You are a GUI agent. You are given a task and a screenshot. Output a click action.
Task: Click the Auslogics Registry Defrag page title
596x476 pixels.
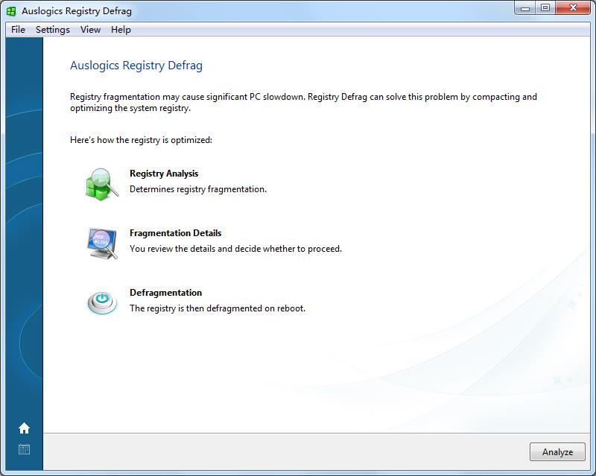[x=136, y=66]
